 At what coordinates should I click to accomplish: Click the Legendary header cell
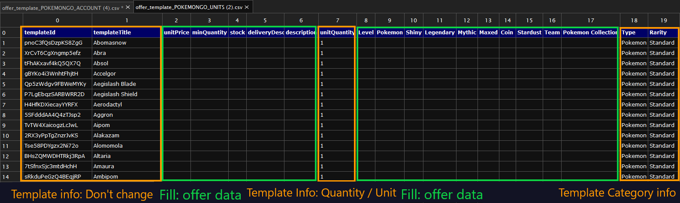(x=439, y=33)
